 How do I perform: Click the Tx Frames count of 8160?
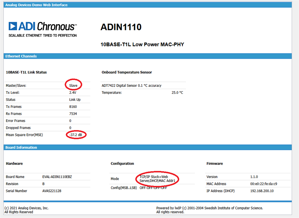tap(73, 107)
